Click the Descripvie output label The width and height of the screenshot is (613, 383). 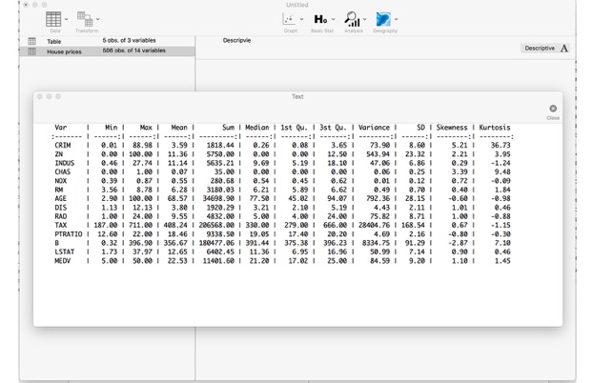236,40
